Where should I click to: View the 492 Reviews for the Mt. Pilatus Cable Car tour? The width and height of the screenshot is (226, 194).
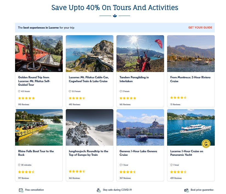[x=74, y=104]
